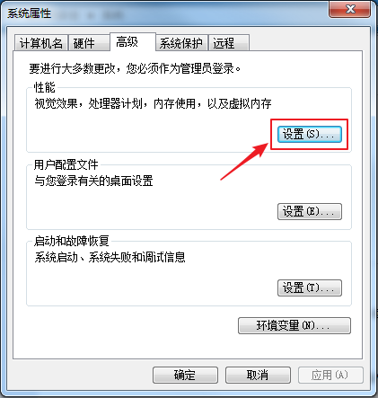Open startup and recovery 设置(T) button
Viewport: 378px width, 398px height.
(310, 288)
